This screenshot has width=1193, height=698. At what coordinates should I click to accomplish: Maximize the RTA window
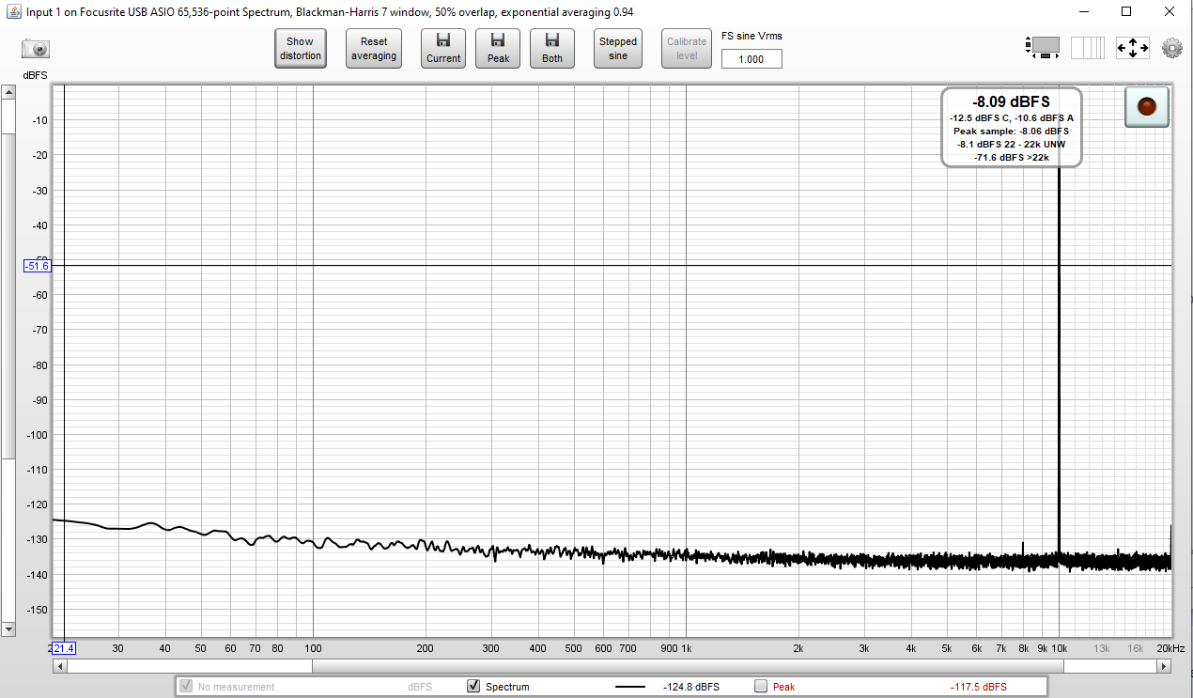[x=1125, y=11]
